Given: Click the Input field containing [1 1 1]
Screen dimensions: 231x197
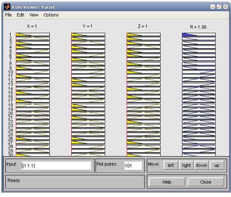Looking at the screenshot, I should 56,166.
